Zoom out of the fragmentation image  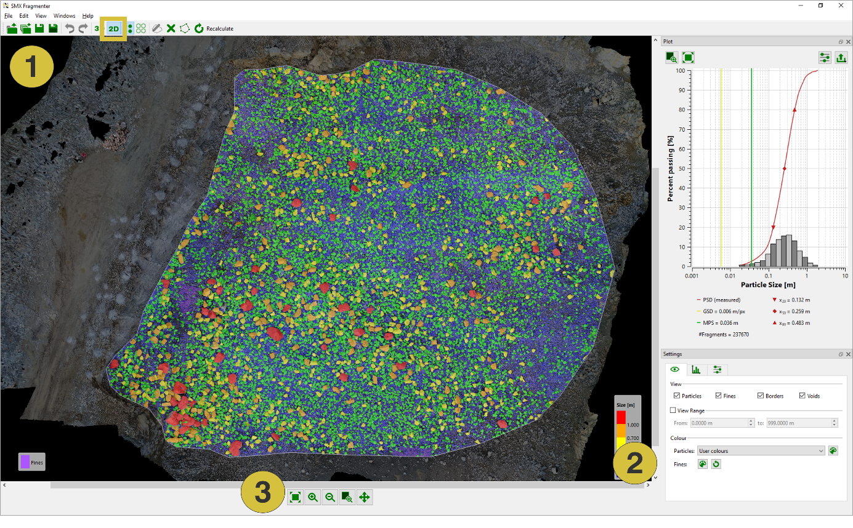tap(330, 497)
